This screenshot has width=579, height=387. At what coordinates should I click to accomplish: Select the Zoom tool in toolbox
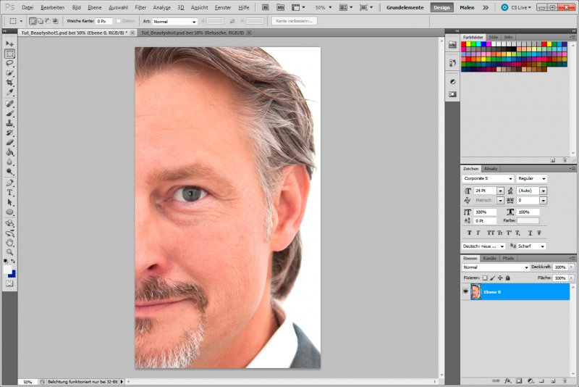(9, 252)
